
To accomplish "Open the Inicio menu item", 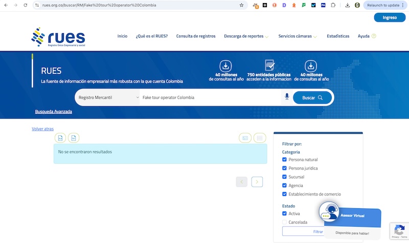I will tap(122, 36).
